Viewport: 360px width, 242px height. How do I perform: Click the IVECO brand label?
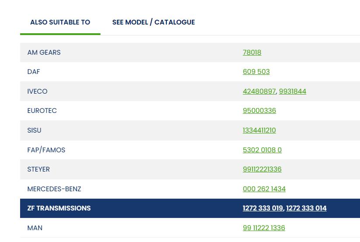(x=37, y=91)
